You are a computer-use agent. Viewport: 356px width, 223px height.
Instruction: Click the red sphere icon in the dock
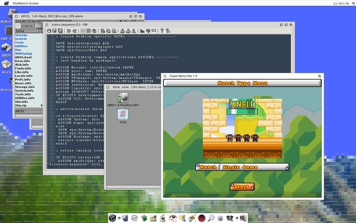click(x=201, y=218)
